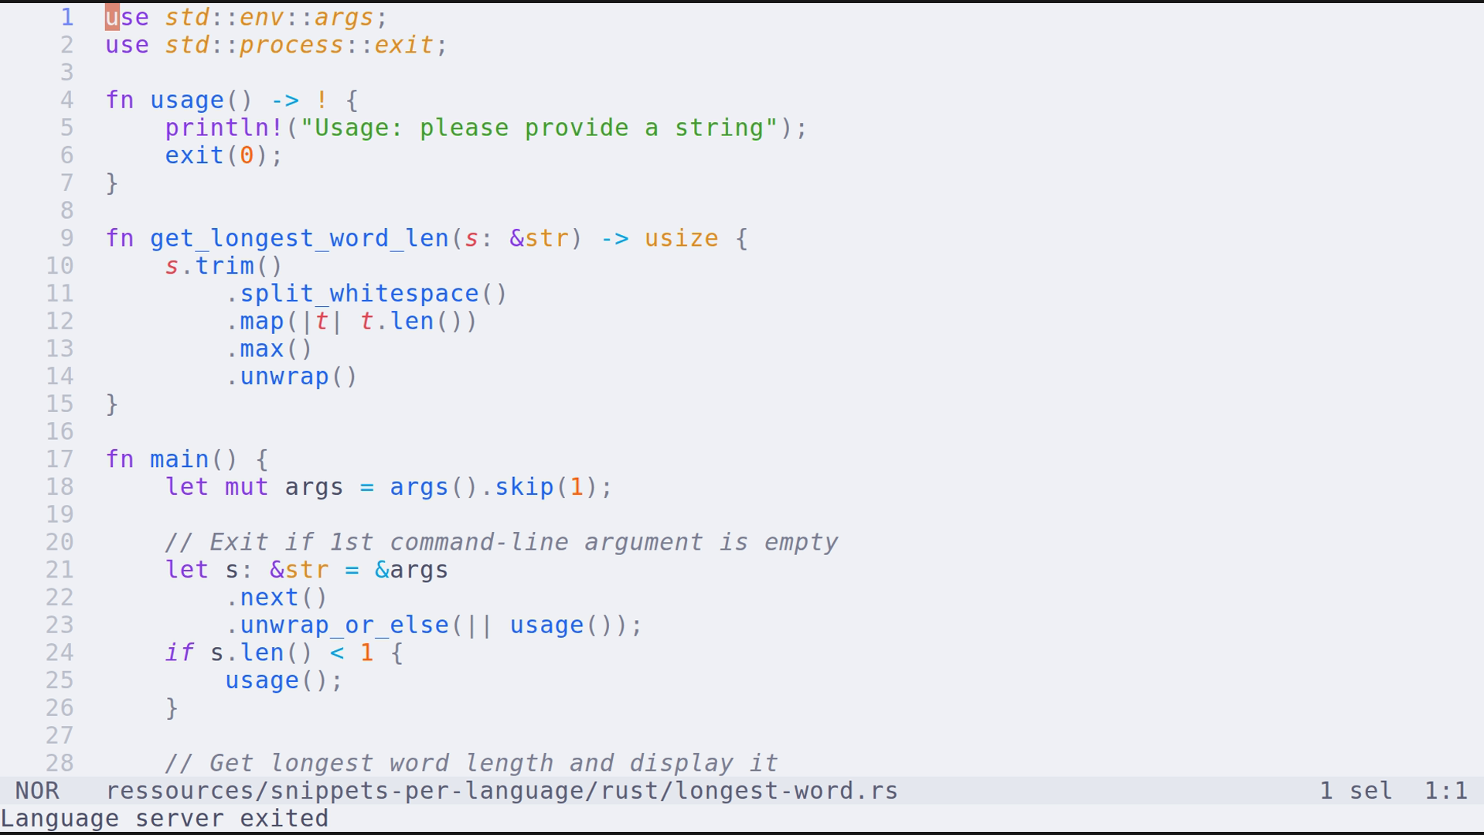This screenshot has width=1484, height=835.
Task: Click the "Exit if 1st command-line argument" comment
Action: 501,542
